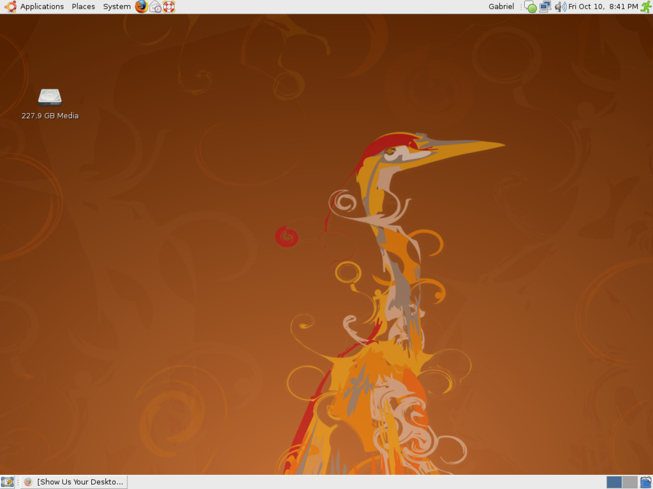
Task: Click the Show Desktop button icon
Action: (x=8, y=482)
